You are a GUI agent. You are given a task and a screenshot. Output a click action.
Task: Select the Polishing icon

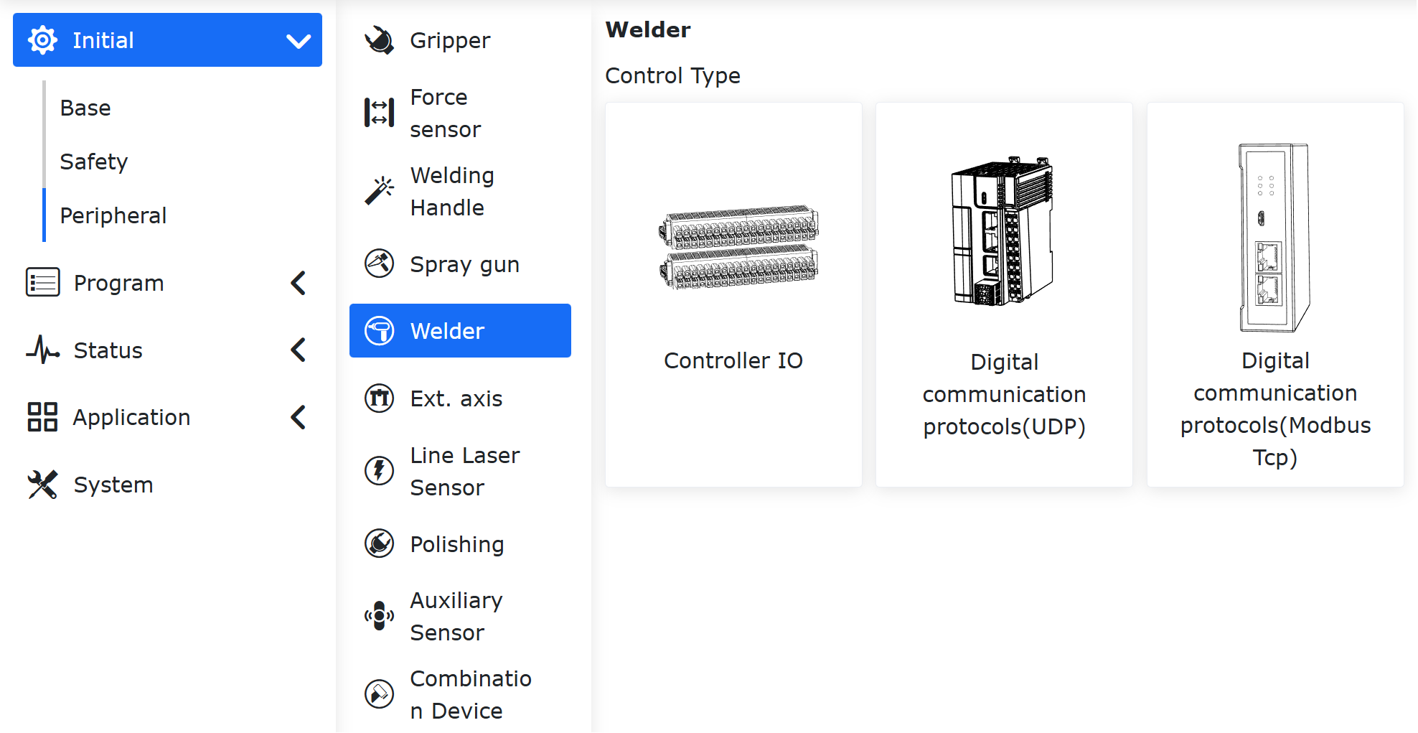[379, 543]
